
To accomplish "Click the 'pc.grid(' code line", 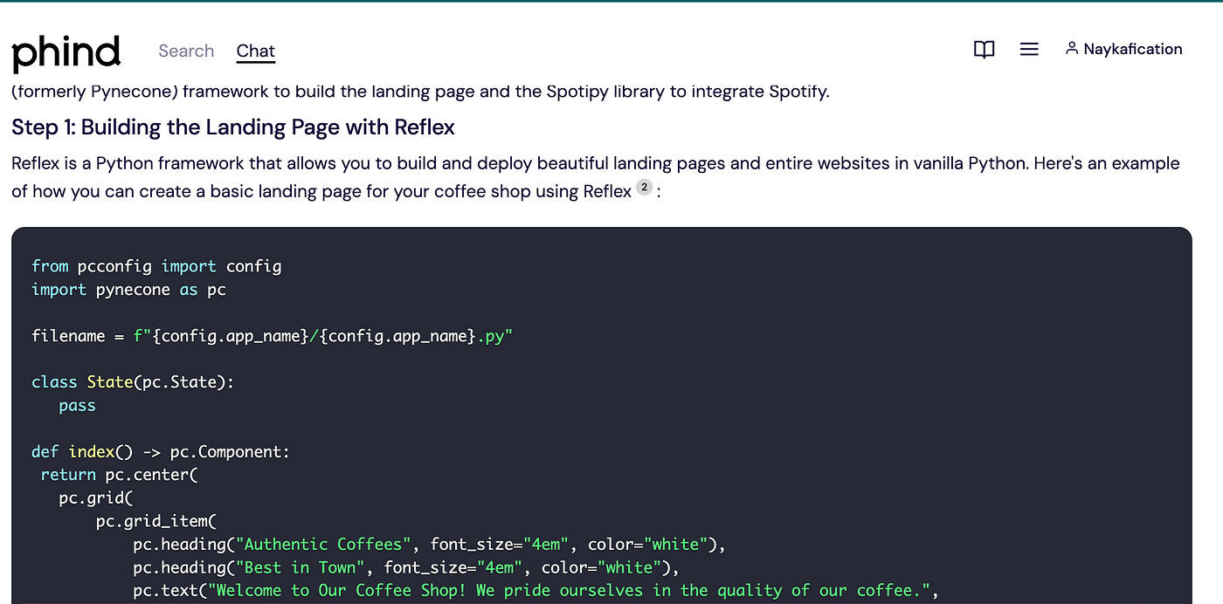I will pos(95,498).
